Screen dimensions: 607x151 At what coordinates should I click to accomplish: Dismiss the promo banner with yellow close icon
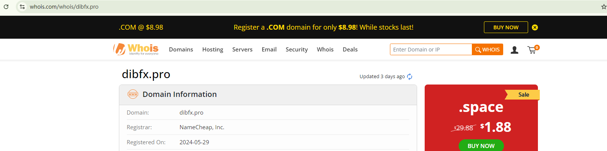pyautogui.click(x=535, y=27)
